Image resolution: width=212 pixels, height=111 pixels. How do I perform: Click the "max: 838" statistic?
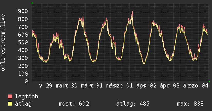190,104
